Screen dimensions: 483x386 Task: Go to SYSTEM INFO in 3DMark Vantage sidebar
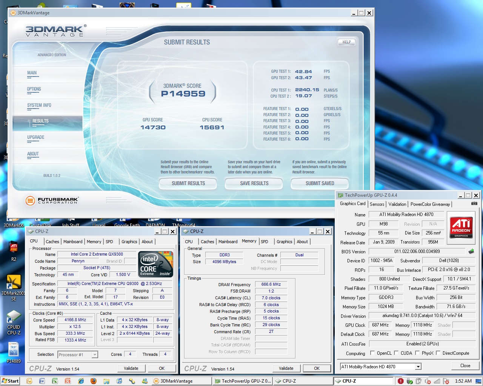point(39,106)
